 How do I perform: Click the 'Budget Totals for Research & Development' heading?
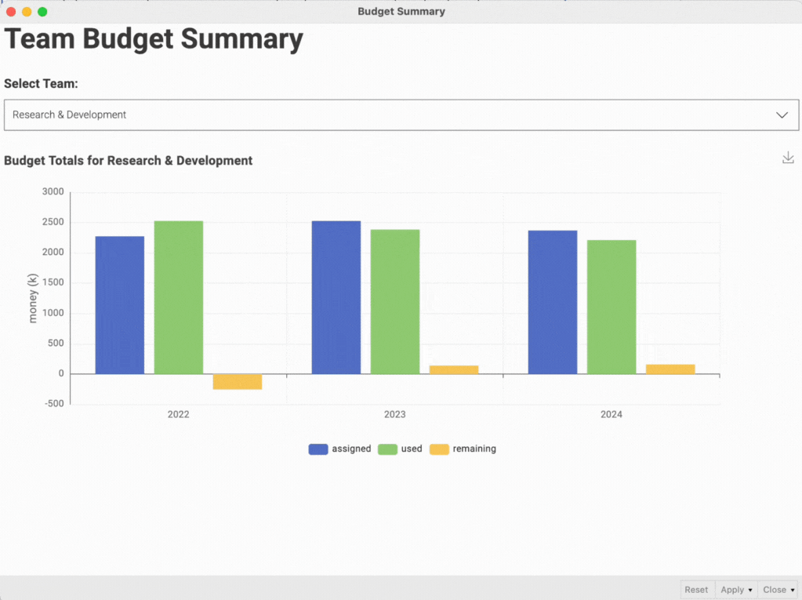128,160
